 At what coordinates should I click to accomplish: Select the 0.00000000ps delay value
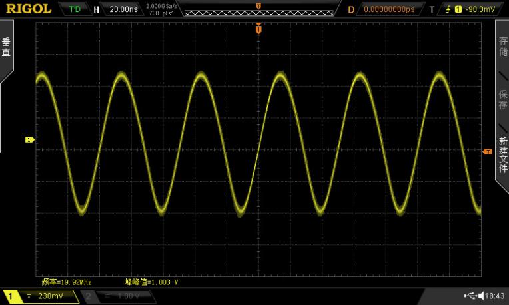coord(389,9)
